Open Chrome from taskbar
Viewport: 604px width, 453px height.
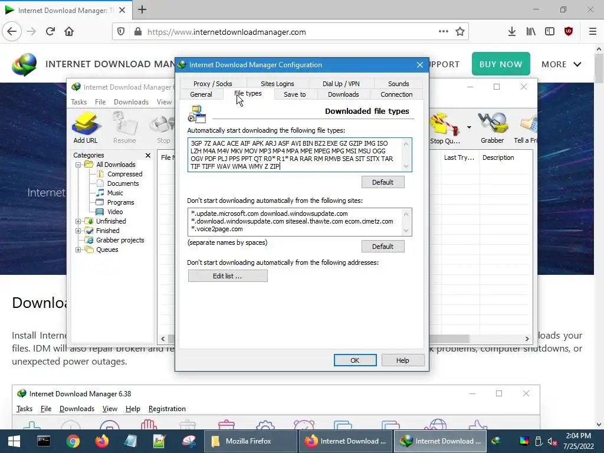point(73,441)
